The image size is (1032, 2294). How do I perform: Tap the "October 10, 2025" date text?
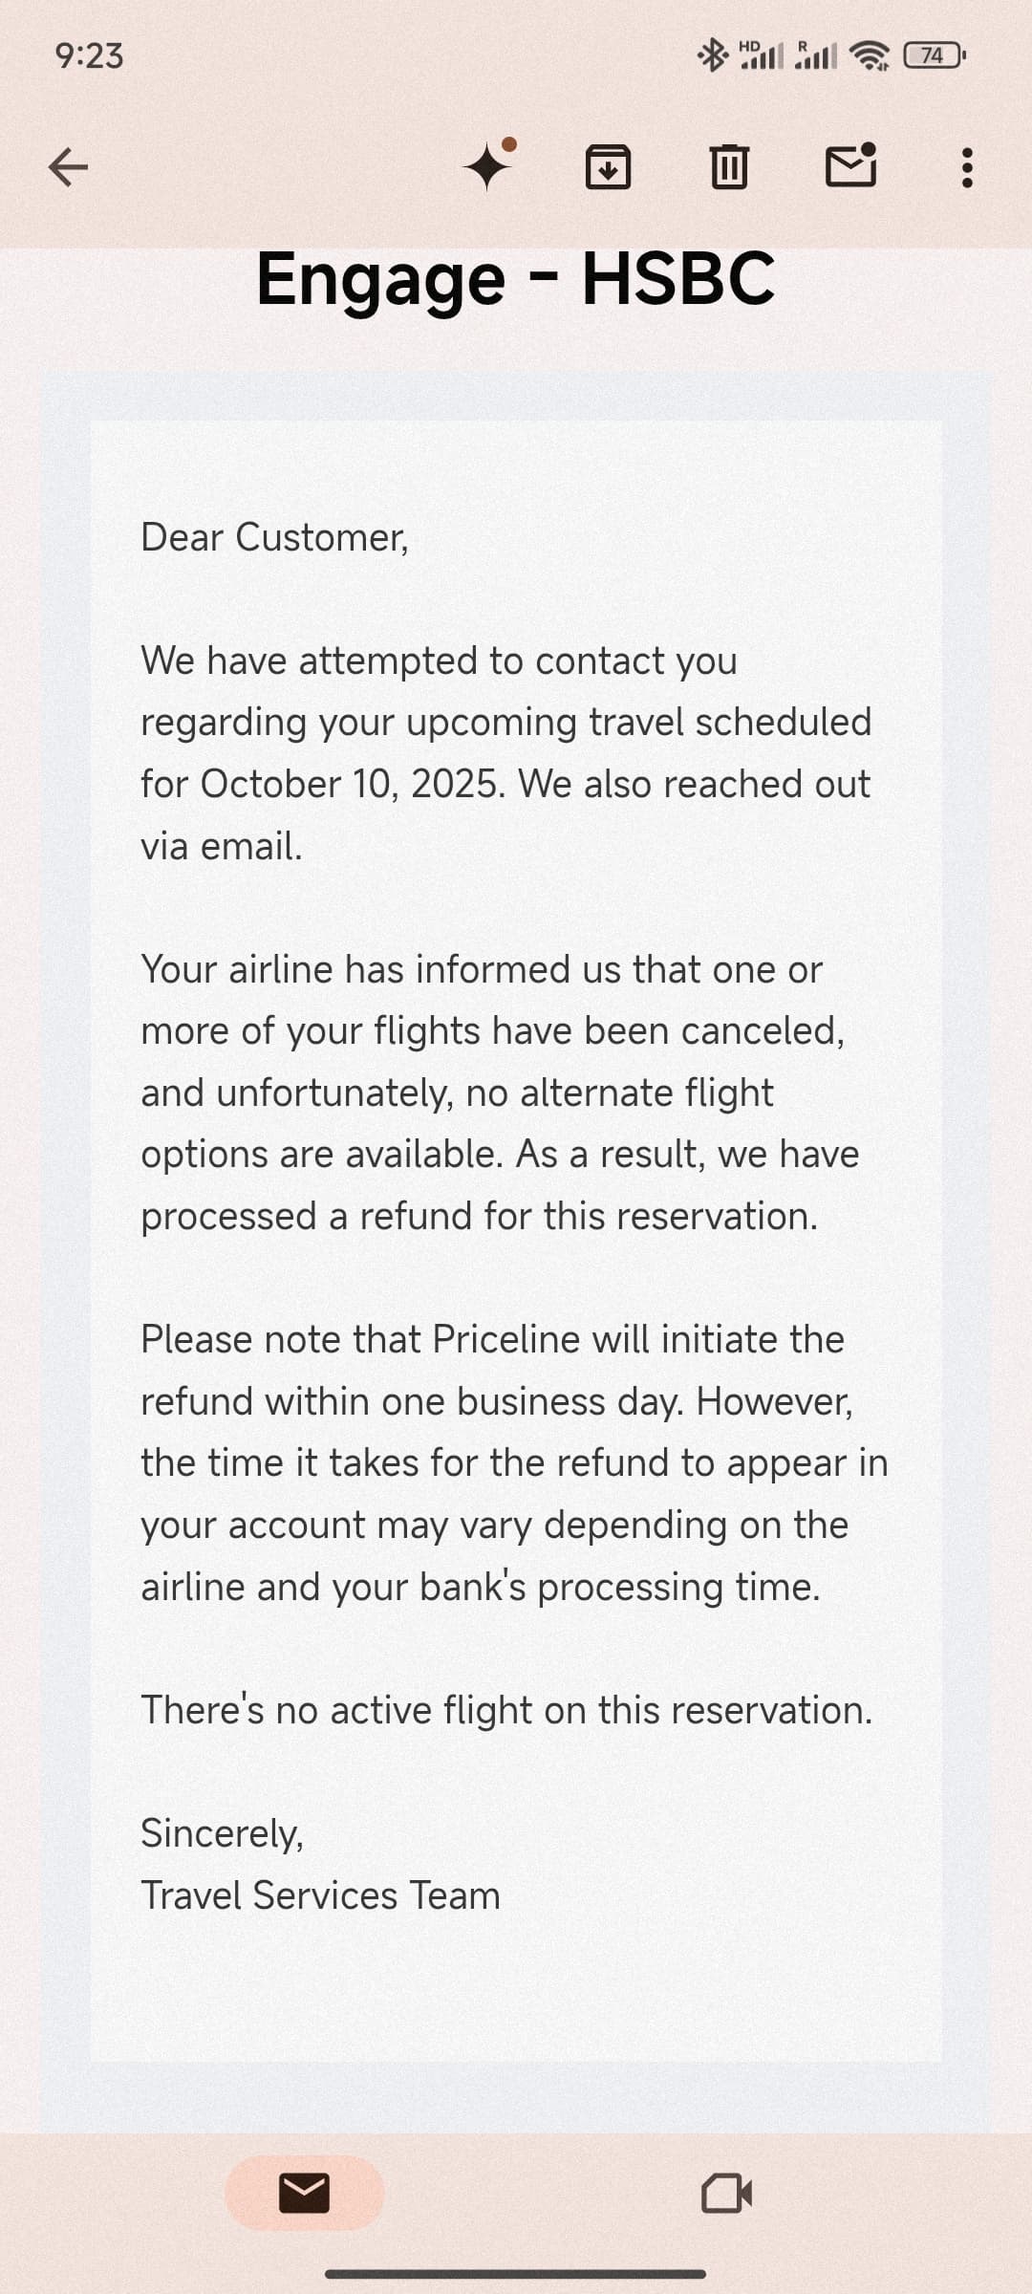pos(351,784)
